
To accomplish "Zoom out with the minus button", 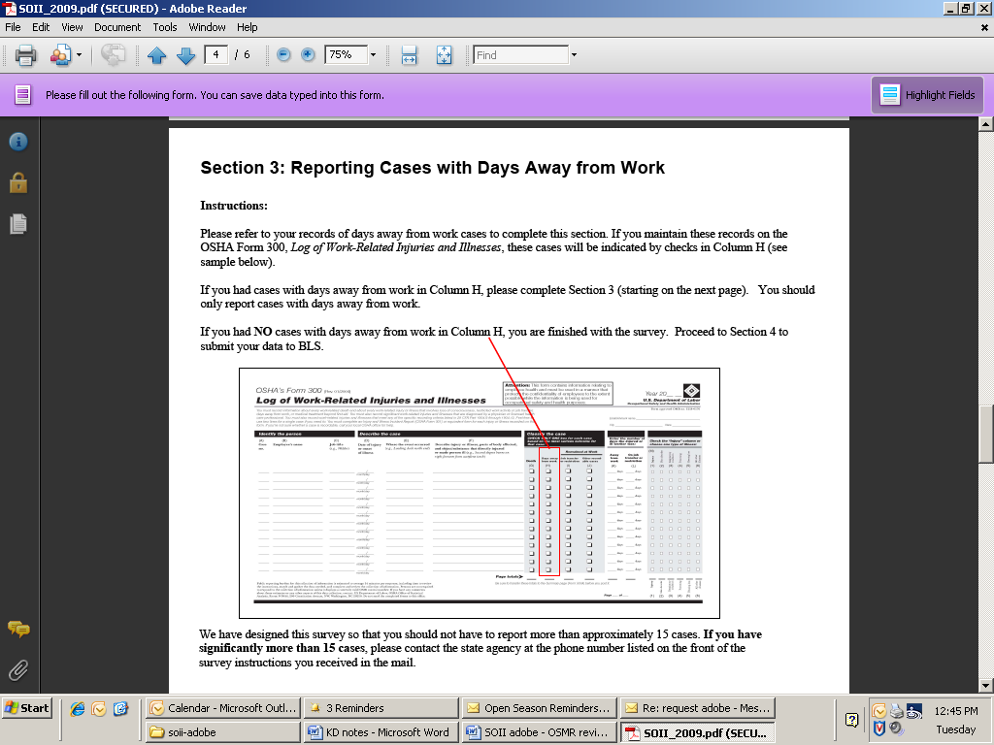I will [x=284, y=55].
